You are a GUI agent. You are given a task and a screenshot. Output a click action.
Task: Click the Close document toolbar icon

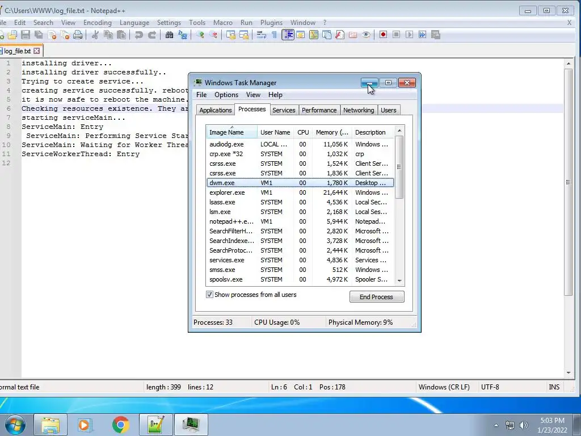click(52, 35)
